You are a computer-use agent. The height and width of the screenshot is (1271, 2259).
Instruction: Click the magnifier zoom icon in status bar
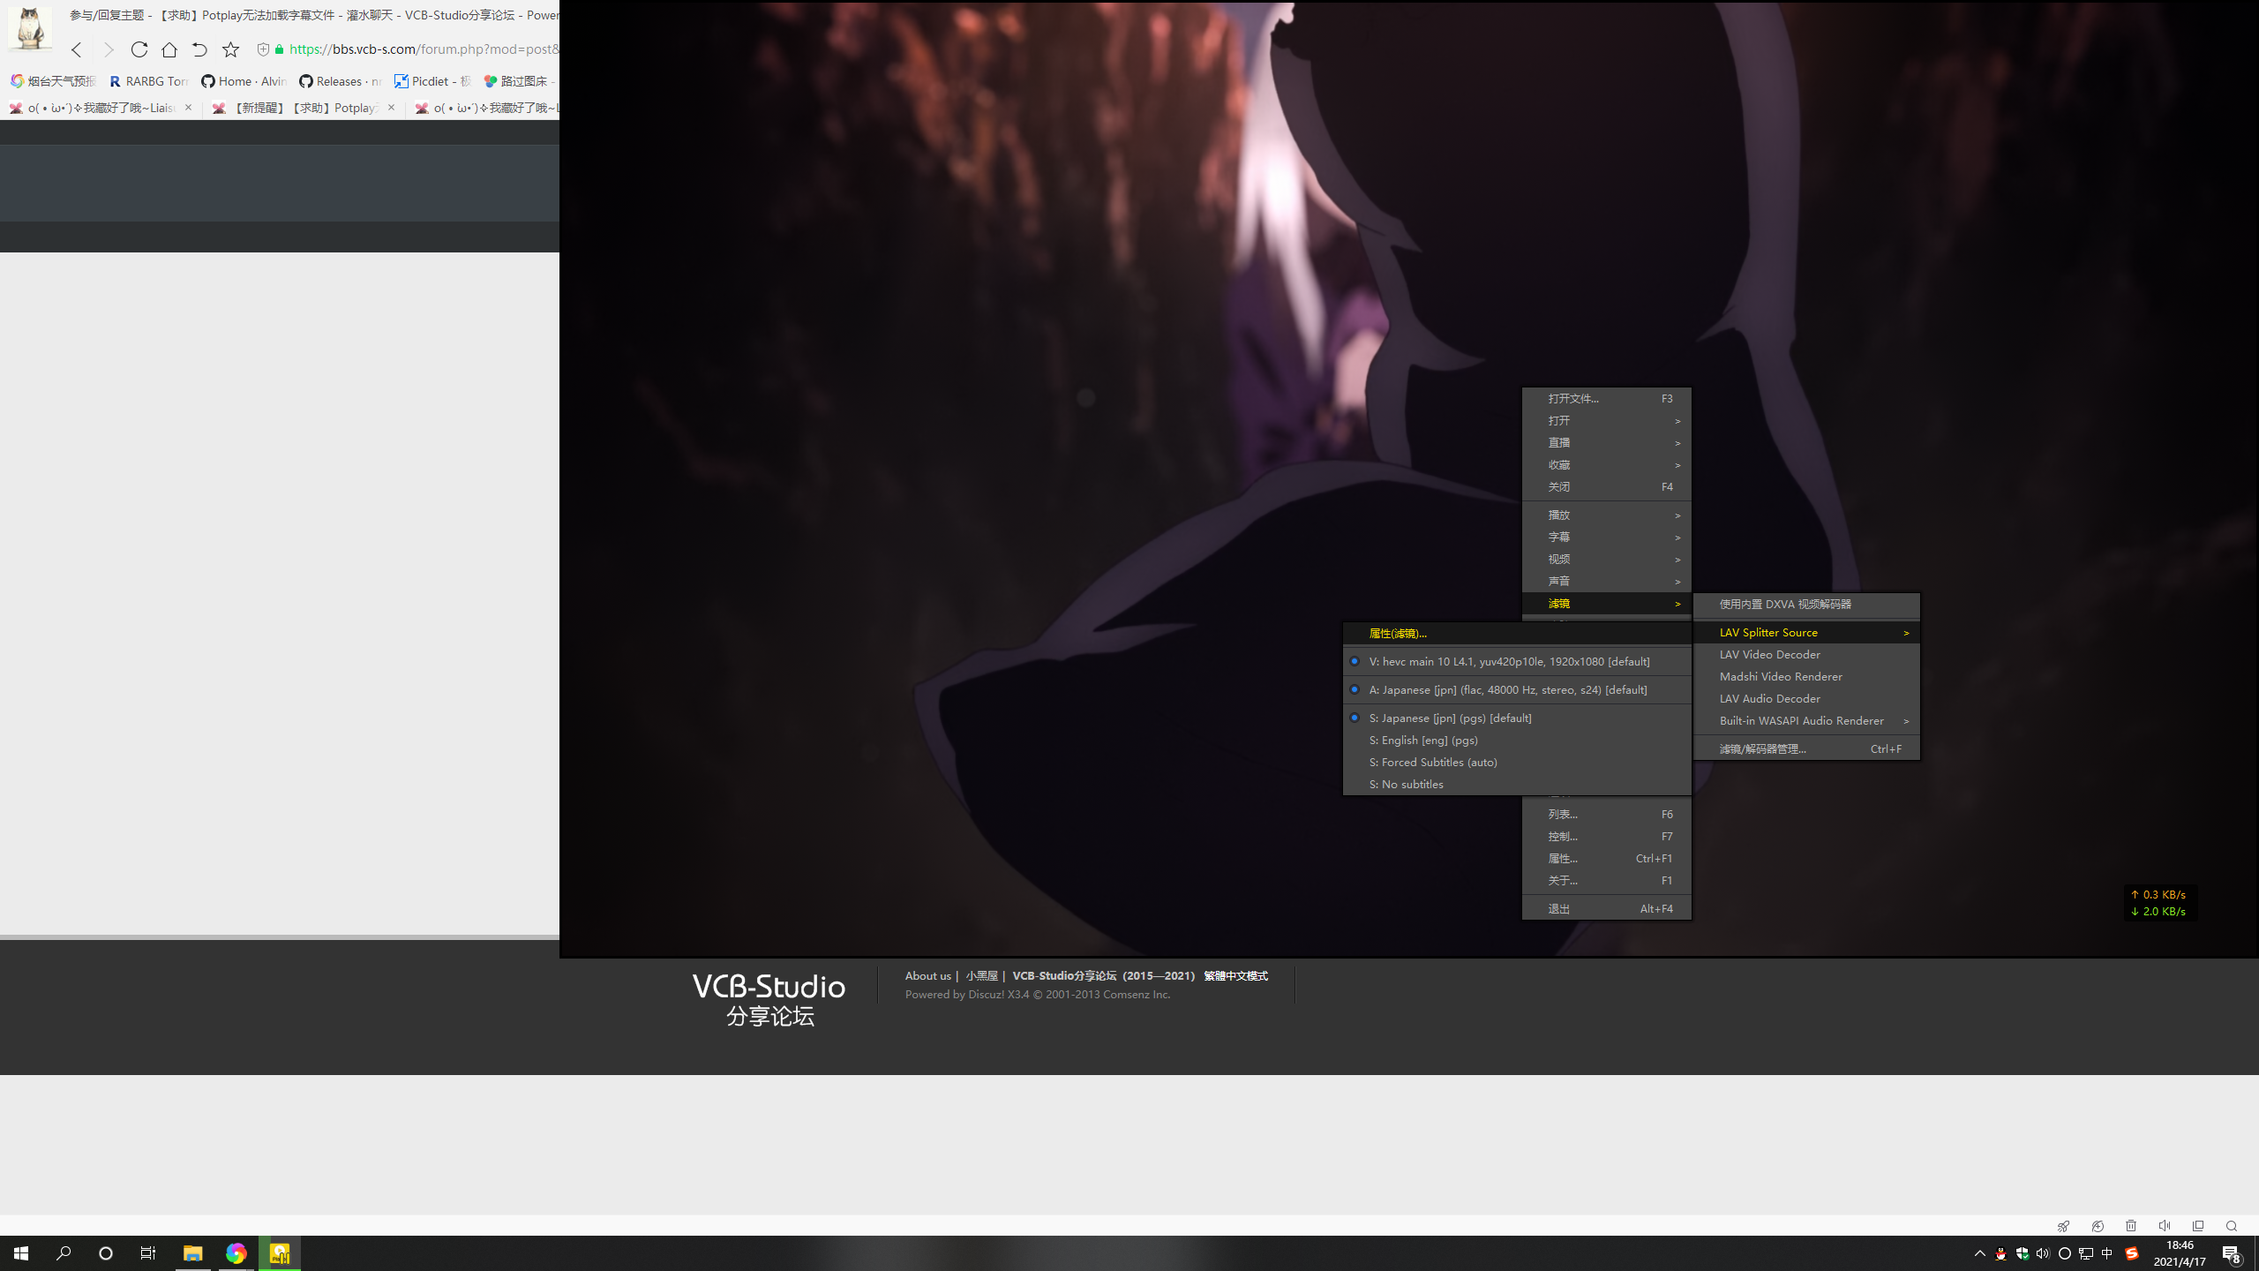(x=2232, y=1227)
